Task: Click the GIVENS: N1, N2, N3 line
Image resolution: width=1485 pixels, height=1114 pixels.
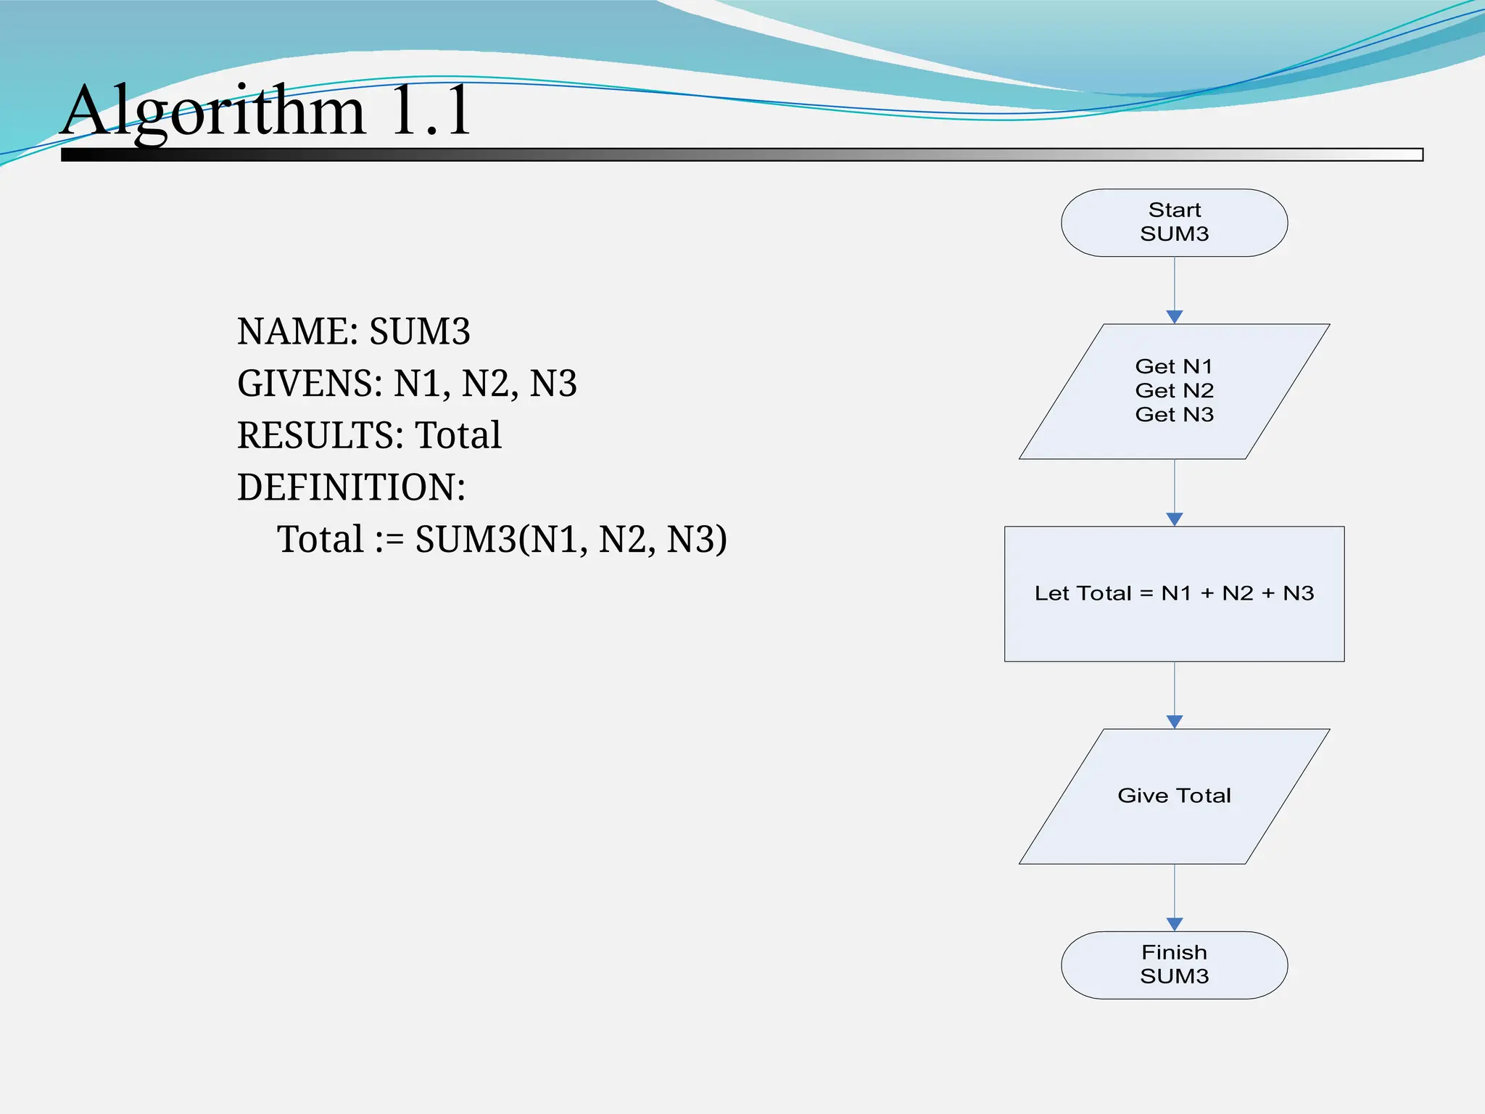Action: tap(407, 384)
